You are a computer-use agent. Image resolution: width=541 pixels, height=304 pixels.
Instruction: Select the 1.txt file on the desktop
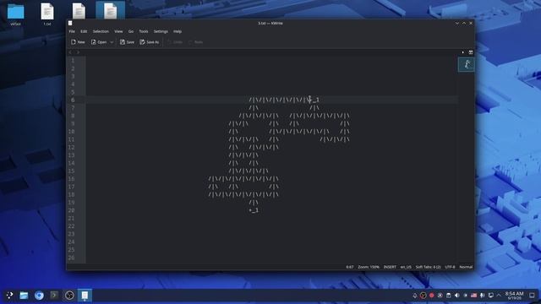(47, 14)
